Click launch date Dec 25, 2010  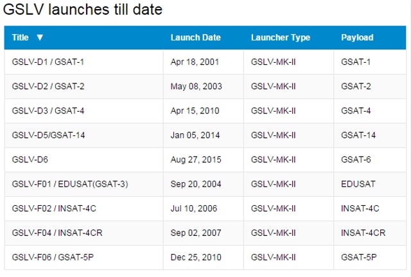tap(196, 257)
